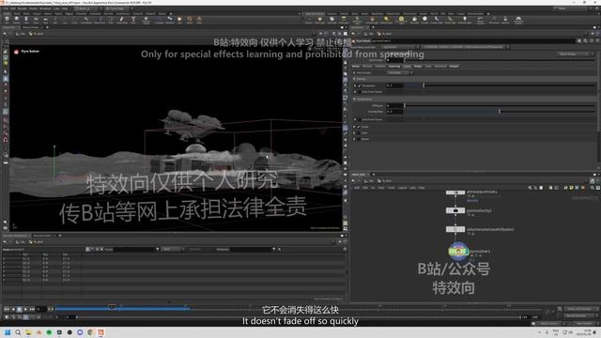
Task: Select the pointvelocity1 node
Action: (455, 210)
